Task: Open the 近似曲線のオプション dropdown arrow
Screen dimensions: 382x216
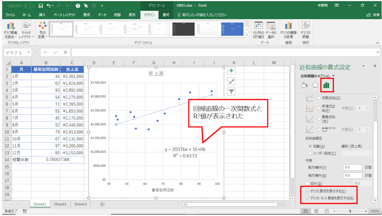Action: [x=334, y=76]
